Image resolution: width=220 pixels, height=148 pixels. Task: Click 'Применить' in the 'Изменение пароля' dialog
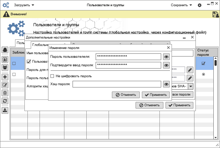coord(156,95)
